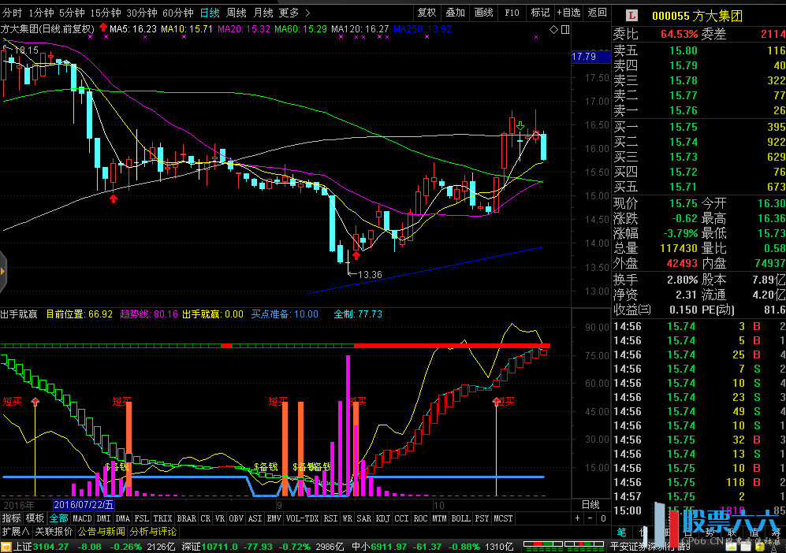This screenshot has height=553, width=786.
Task: Toggle 标记 mark on this stock
Action: (540, 13)
